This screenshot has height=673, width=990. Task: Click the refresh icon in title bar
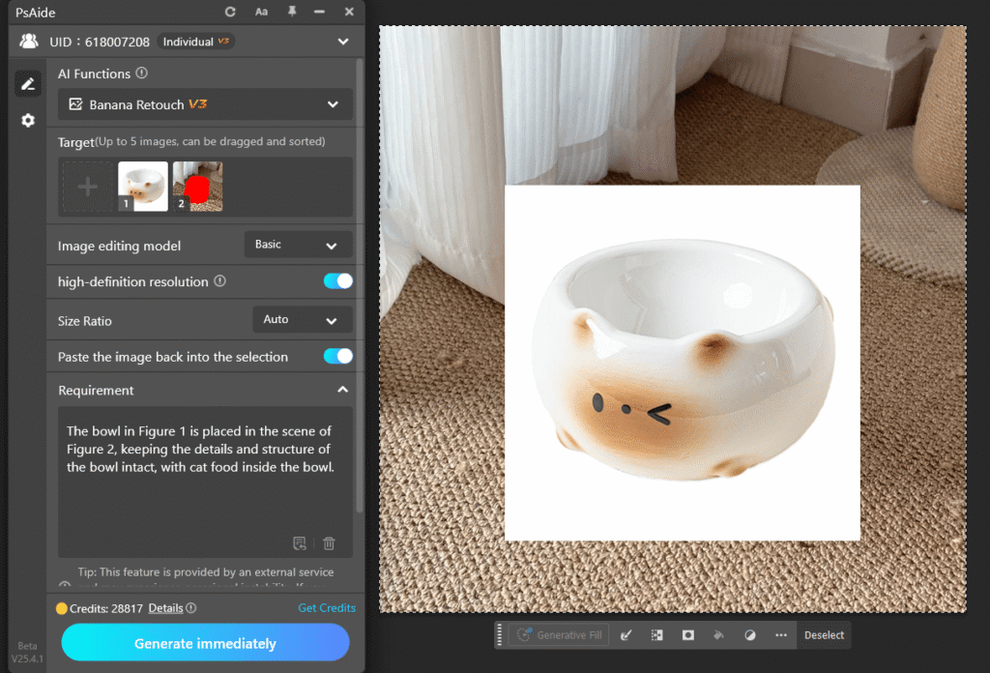tap(232, 13)
